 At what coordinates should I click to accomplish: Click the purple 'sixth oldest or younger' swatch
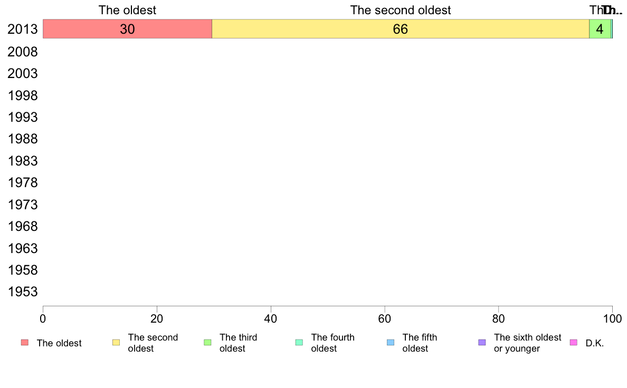point(482,343)
